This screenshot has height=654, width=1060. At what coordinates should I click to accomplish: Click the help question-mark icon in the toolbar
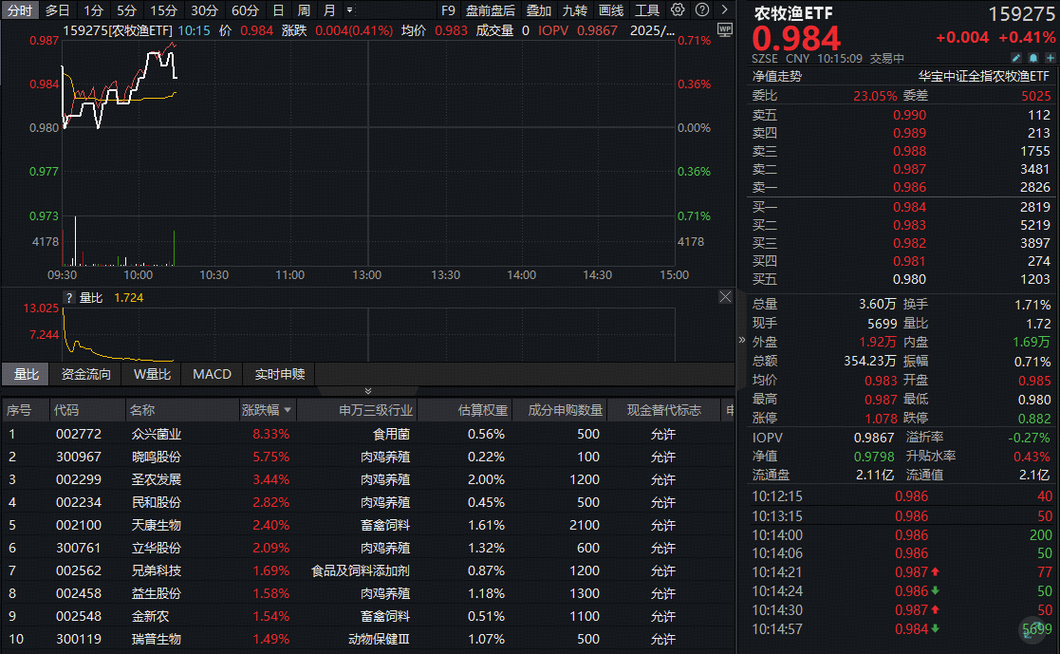700,10
